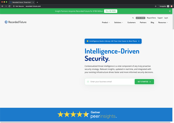This screenshot has width=174, height=123.
Task: Reload the page with the refresh icon
Action: click(x=9, y=6)
